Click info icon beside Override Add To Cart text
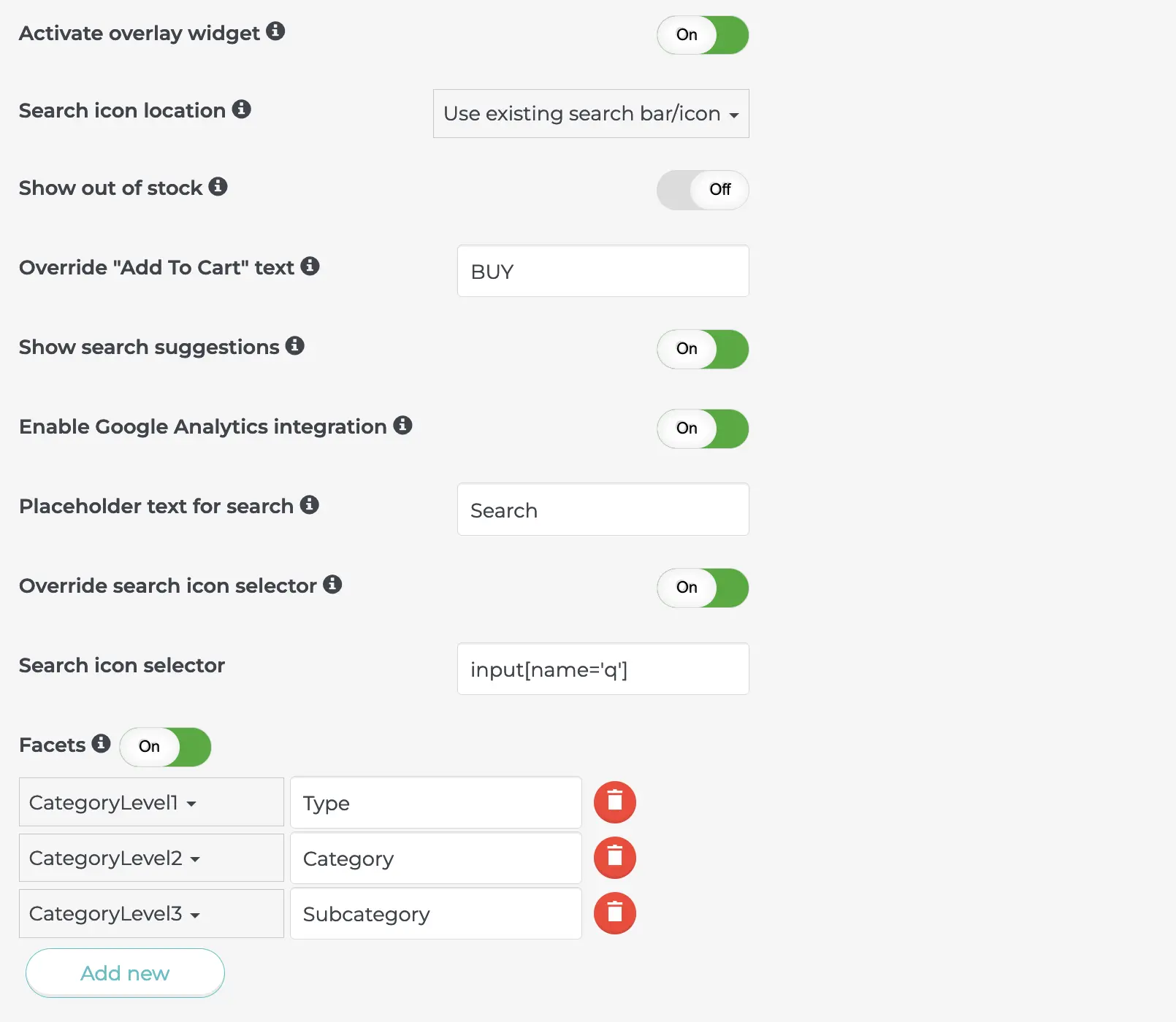 310,266
